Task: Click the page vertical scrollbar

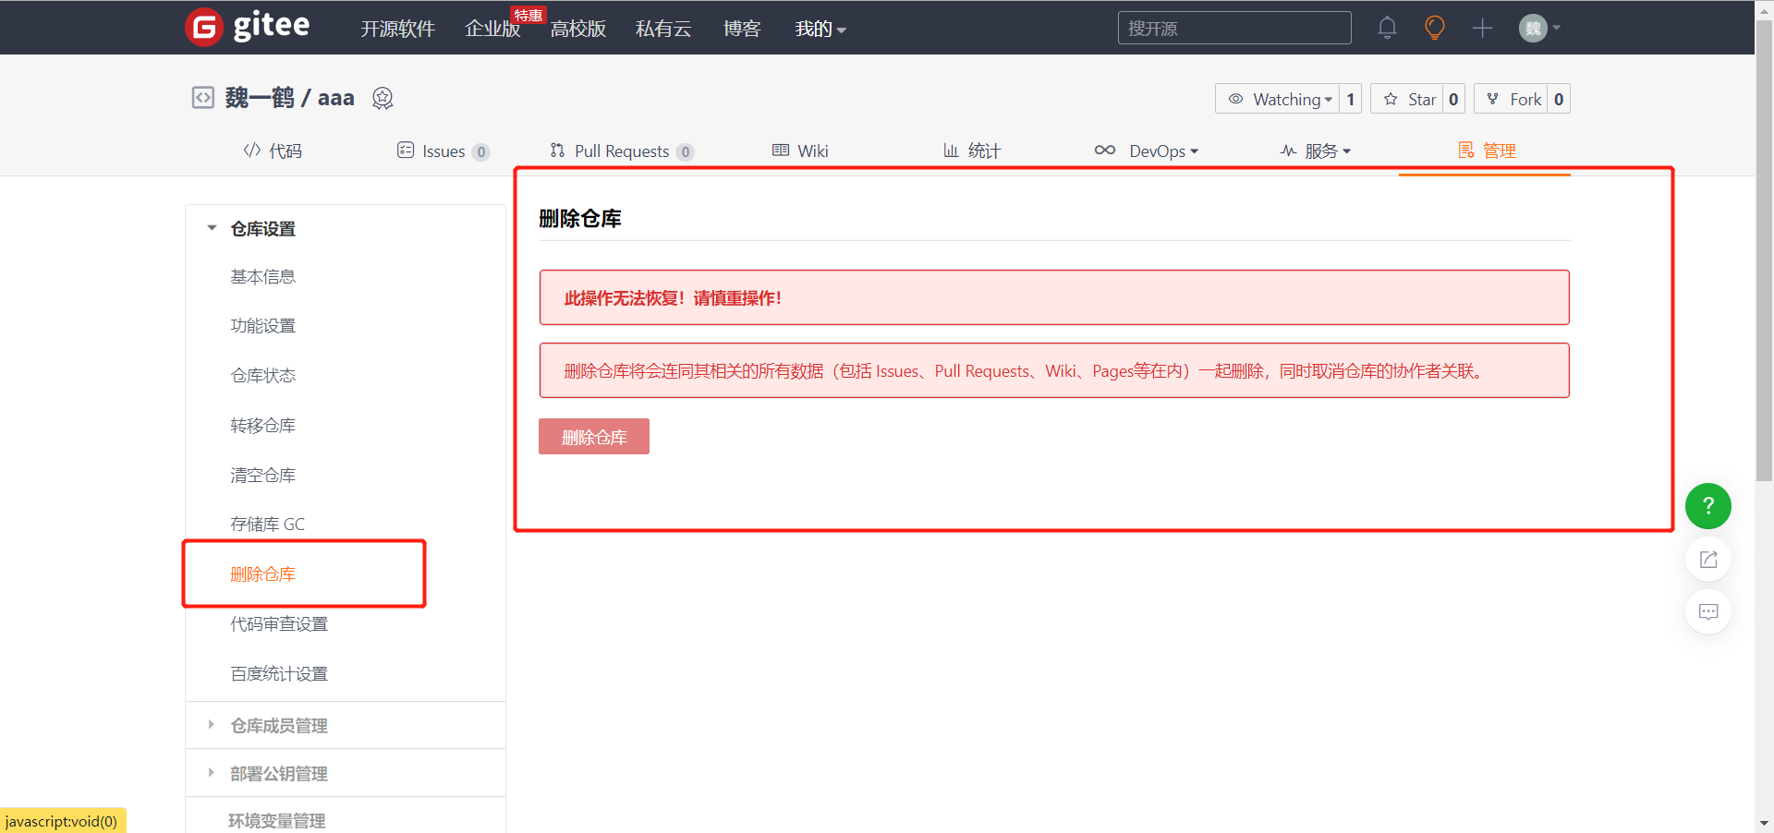Action: click(x=1764, y=249)
